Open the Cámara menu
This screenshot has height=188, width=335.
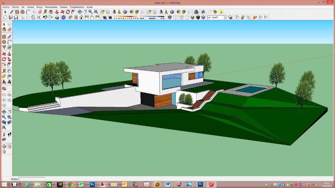coord(30,7)
